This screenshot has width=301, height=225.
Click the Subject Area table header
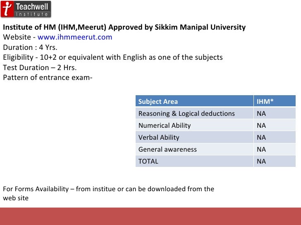point(194,101)
